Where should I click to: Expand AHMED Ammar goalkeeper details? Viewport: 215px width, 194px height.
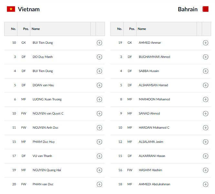tap(206, 43)
